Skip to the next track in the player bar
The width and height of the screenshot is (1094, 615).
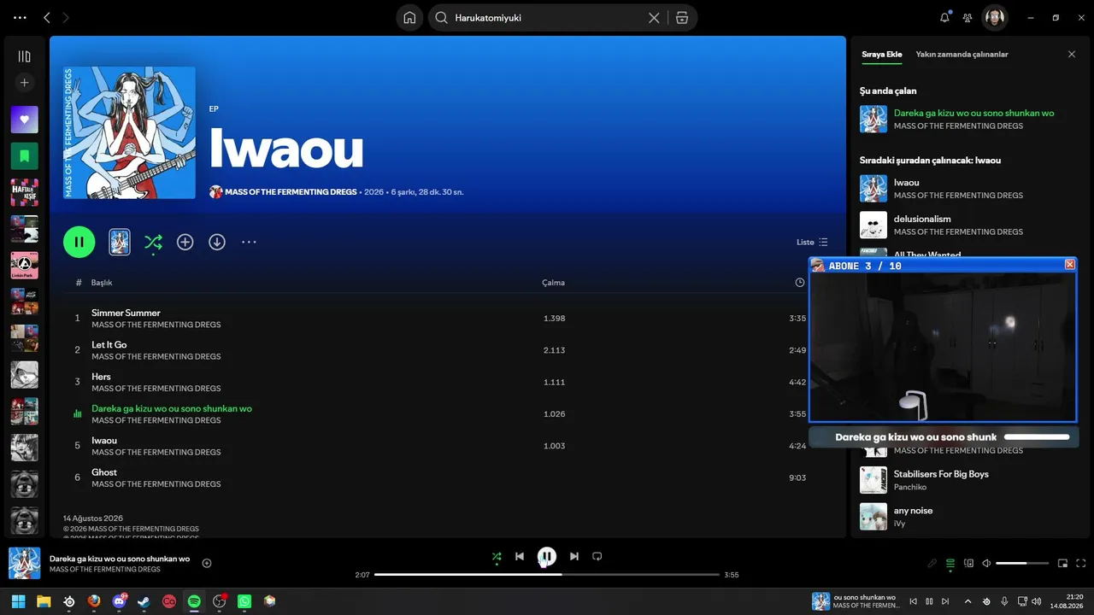tap(574, 556)
